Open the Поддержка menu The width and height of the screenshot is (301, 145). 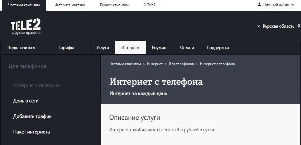pos(218,48)
